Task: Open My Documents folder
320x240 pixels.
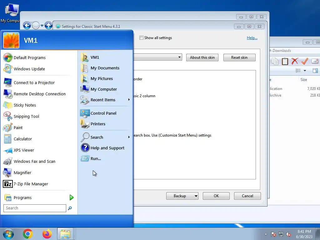Action: click(x=100, y=68)
